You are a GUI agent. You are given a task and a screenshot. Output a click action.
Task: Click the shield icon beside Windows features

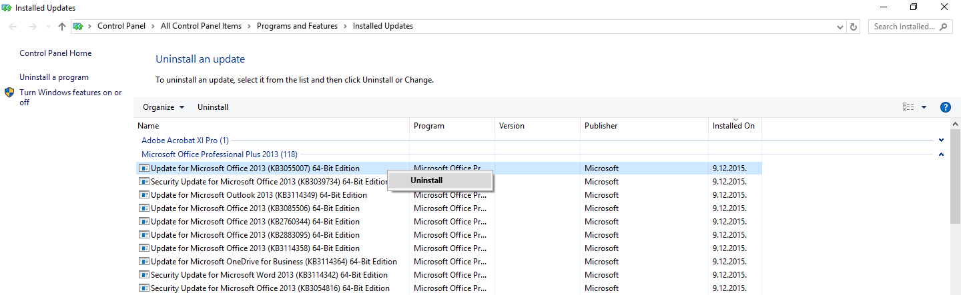tap(9, 93)
